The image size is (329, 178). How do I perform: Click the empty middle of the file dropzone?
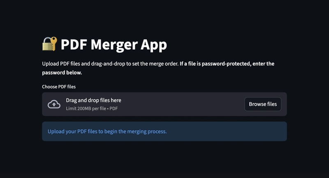pyautogui.click(x=181, y=104)
